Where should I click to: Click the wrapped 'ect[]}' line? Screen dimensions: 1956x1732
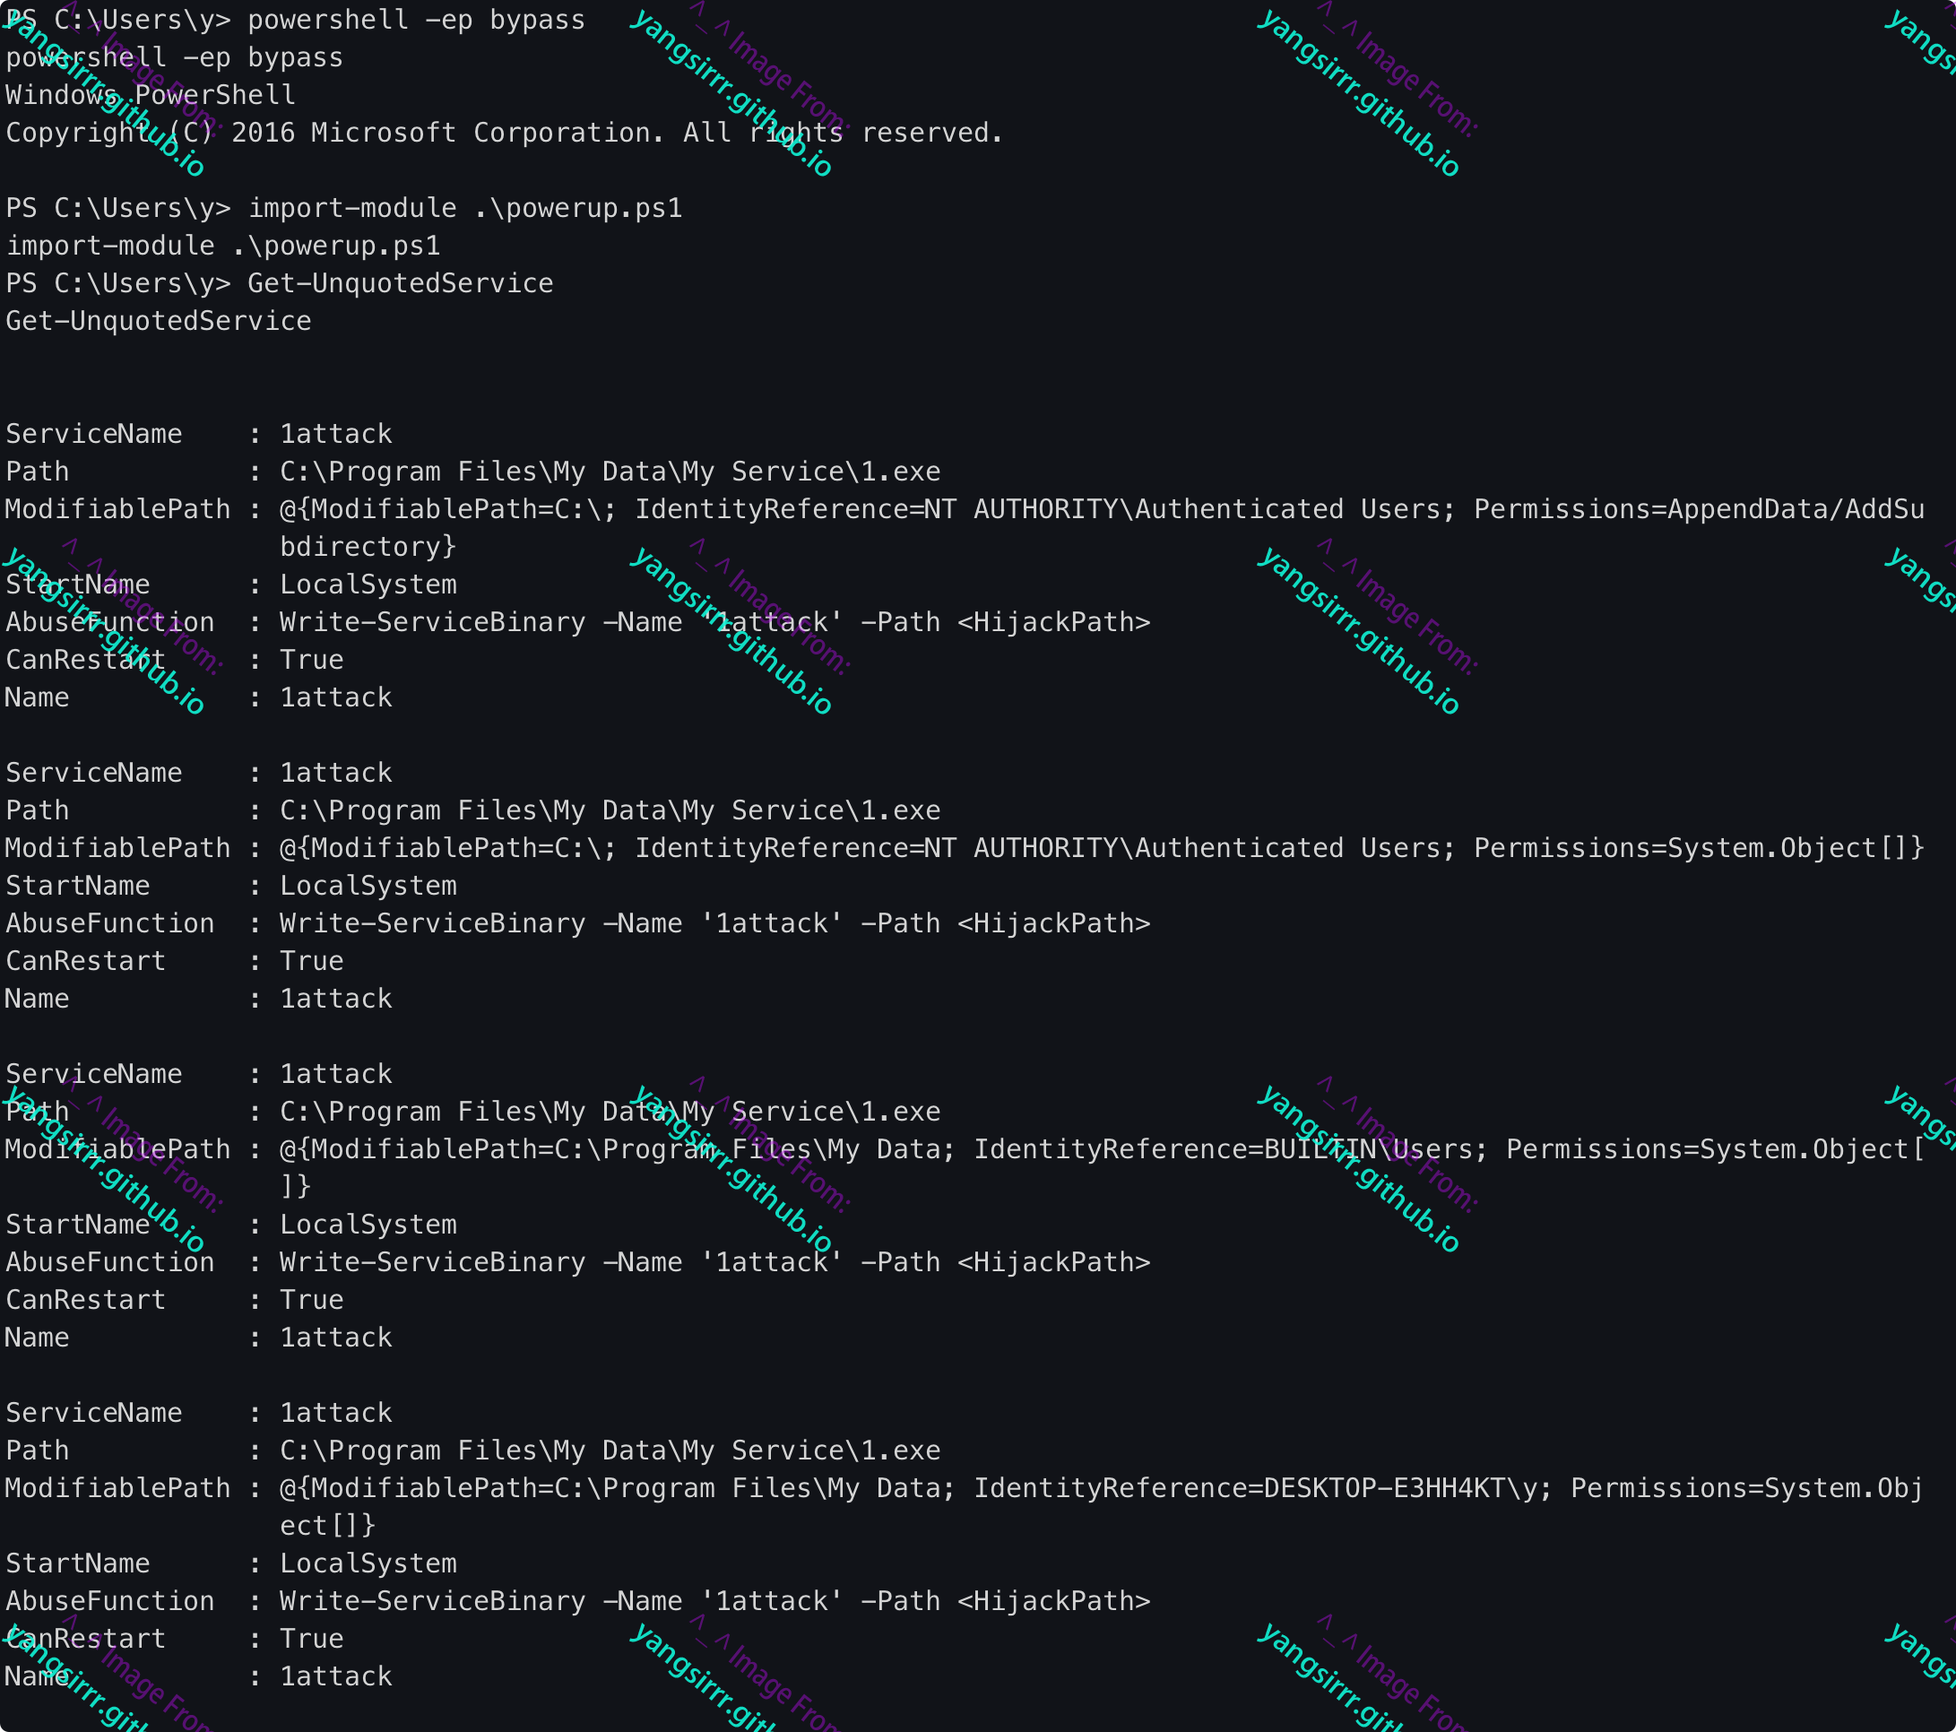[327, 1525]
